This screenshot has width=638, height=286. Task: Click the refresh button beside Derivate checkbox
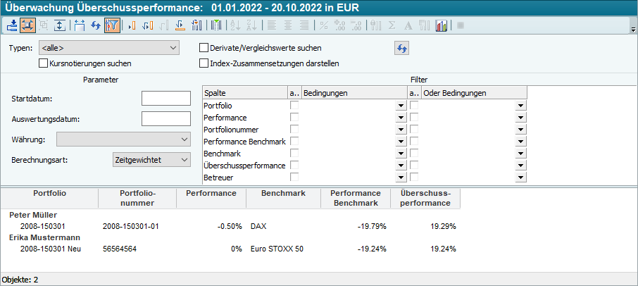[x=401, y=48]
